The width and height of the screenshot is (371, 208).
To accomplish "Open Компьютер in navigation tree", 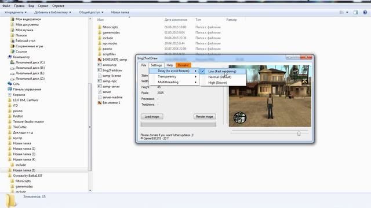I will coord(21,57).
